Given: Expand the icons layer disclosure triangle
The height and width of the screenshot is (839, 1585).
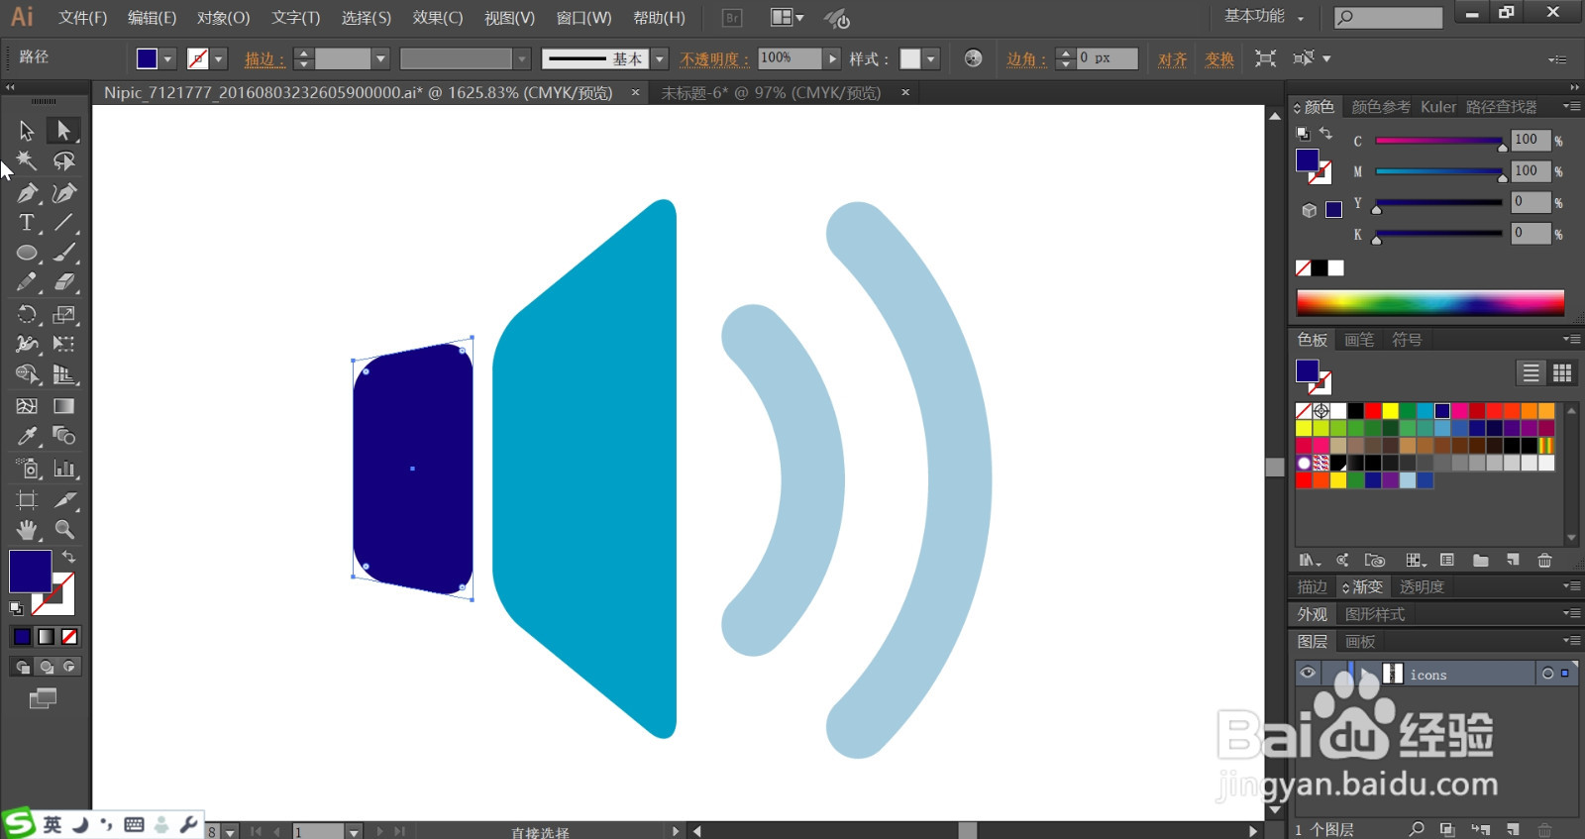Looking at the screenshot, I should [1368, 674].
